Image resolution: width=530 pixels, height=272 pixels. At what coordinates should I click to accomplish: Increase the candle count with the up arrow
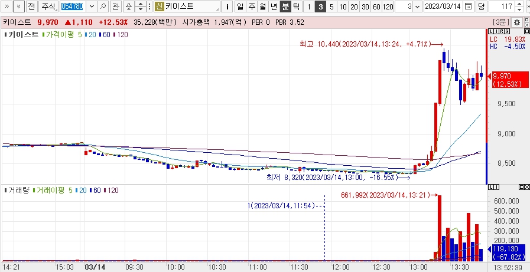coord(519,4)
